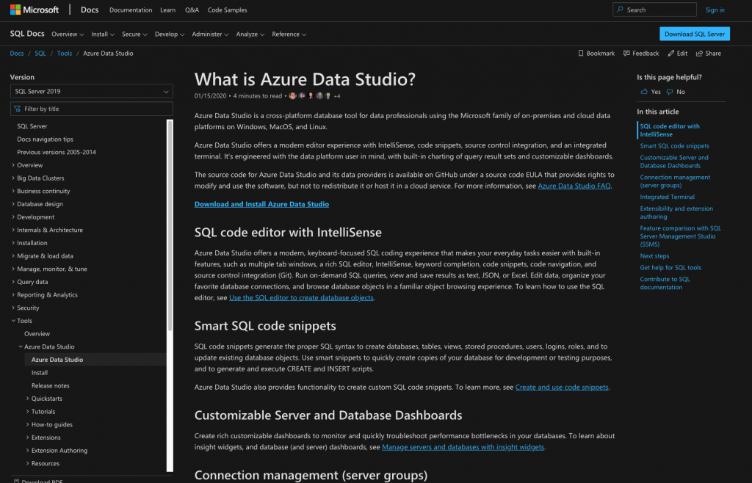Jump to Next steps section

[x=654, y=256]
